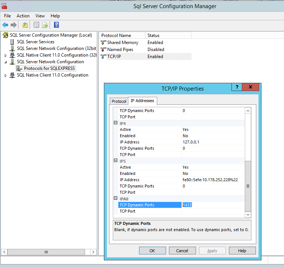The width and height of the screenshot is (284, 267).
Task: Click OK in TCP/IP Properties
Action: coord(152,251)
